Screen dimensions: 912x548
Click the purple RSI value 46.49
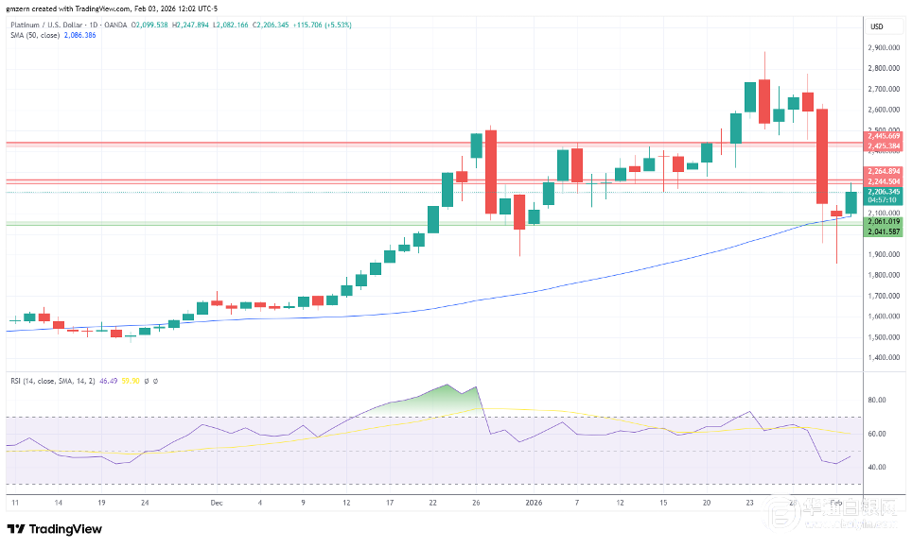pos(110,380)
